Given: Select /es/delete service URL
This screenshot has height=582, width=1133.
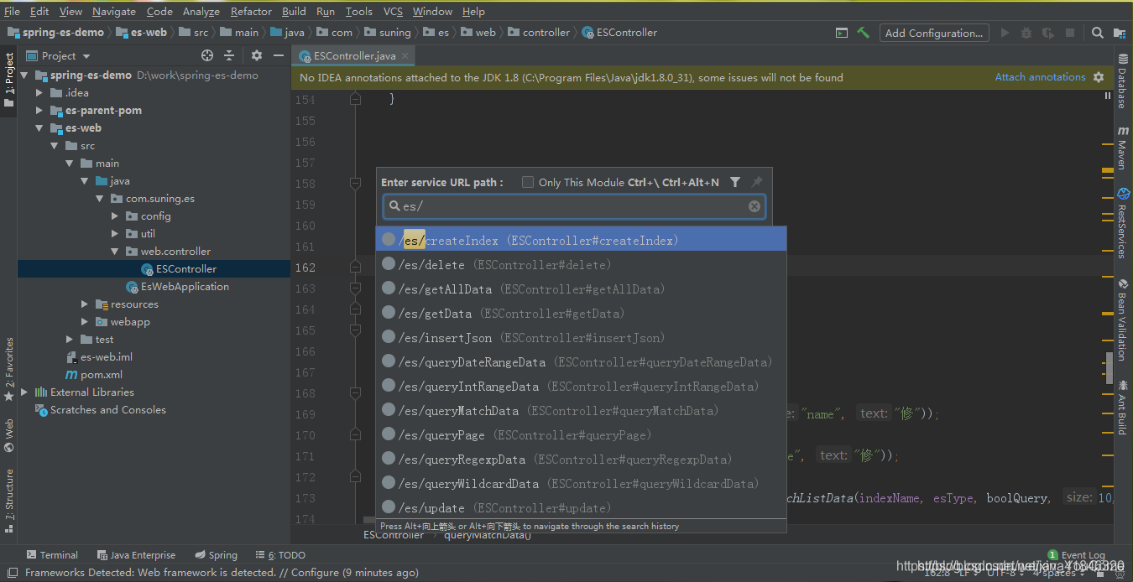Looking at the screenshot, I should tap(581, 264).
